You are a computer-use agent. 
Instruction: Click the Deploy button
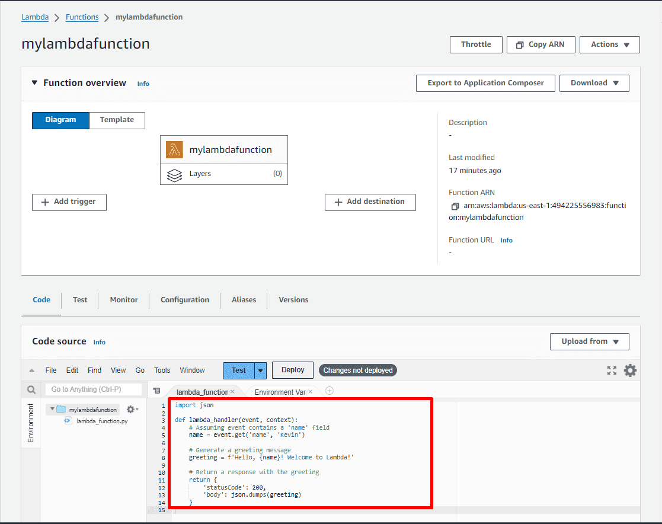pos(293,370)
